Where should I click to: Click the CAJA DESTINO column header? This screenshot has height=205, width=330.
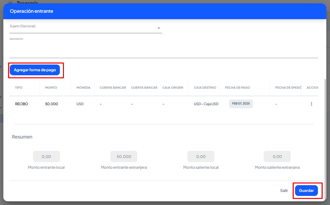205,88
